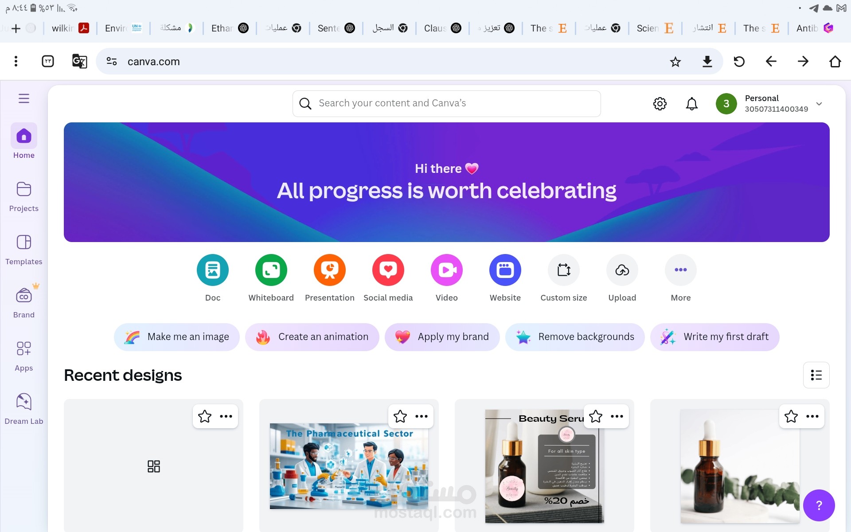Expand the Personal account dropdown
Viewport: 851px width, 532px height.
pos(819,104)
